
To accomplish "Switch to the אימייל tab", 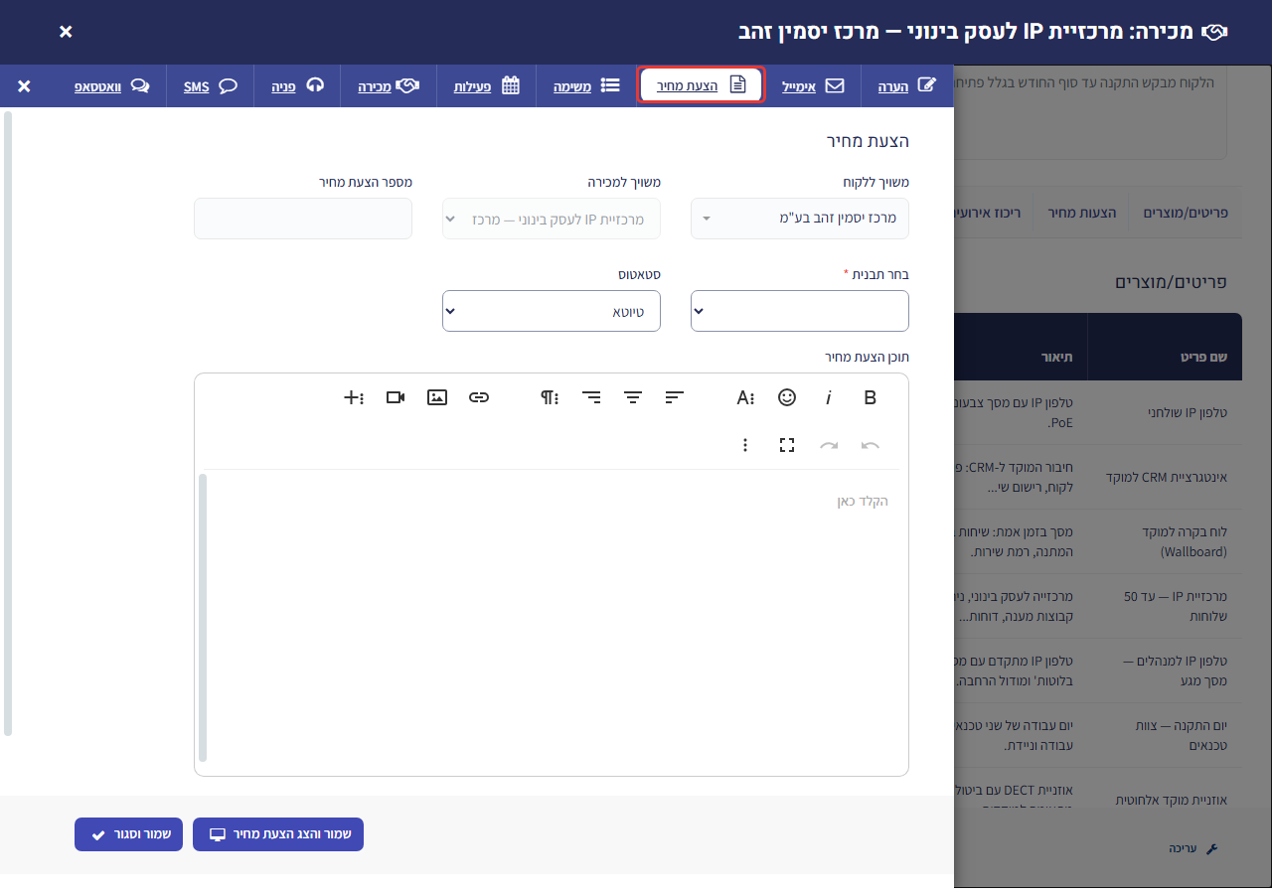I will (813, 86).
